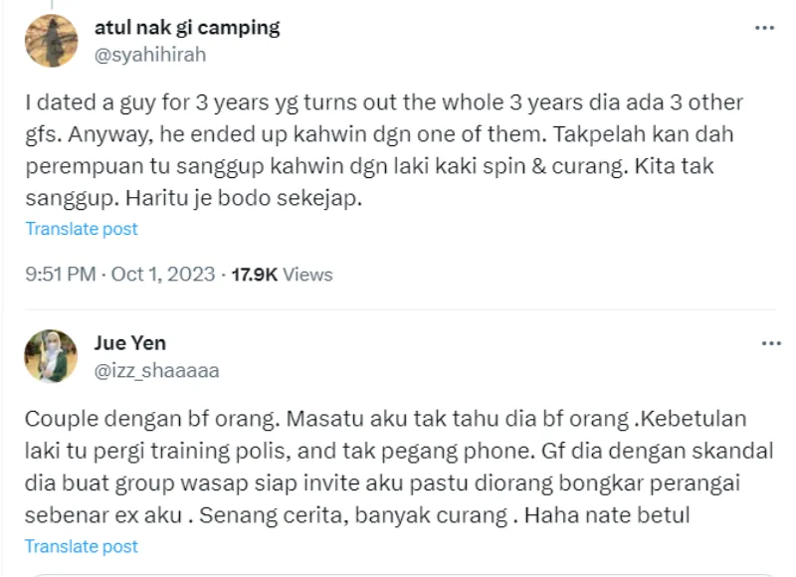Go to the @izz_shaaaaa handle
This screenshot has width=796, height=577.
click(156, 371)
